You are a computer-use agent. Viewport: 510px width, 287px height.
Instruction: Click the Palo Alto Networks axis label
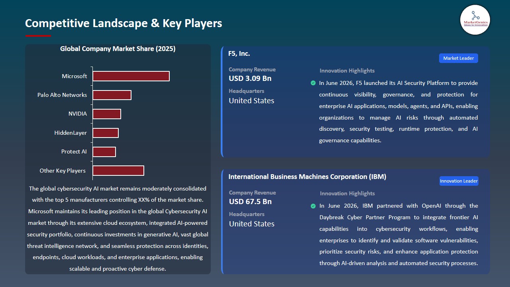(62, 95)
